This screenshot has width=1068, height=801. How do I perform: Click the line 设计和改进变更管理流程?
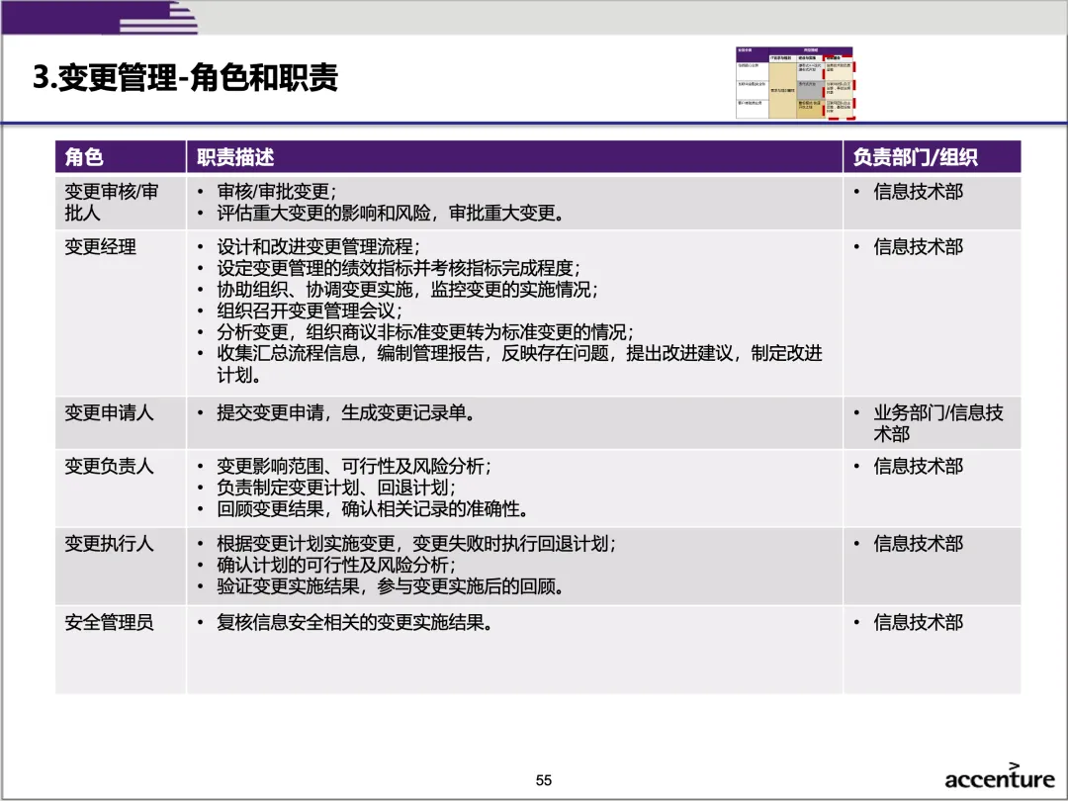[x=318, y=246]
